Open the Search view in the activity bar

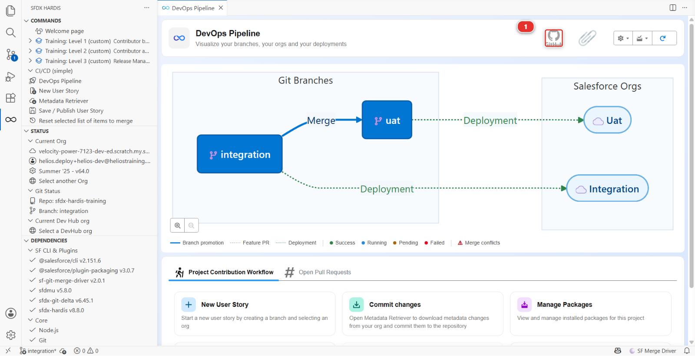[11, 33]
